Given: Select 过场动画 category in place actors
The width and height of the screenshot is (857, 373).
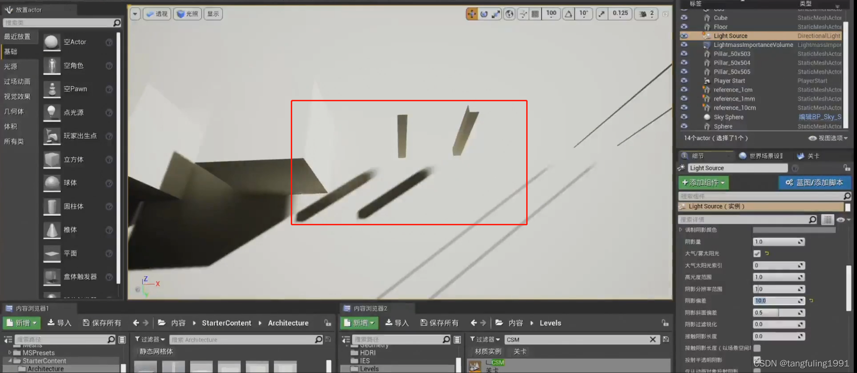Looking at the screenshot, I should pos(17,81).
